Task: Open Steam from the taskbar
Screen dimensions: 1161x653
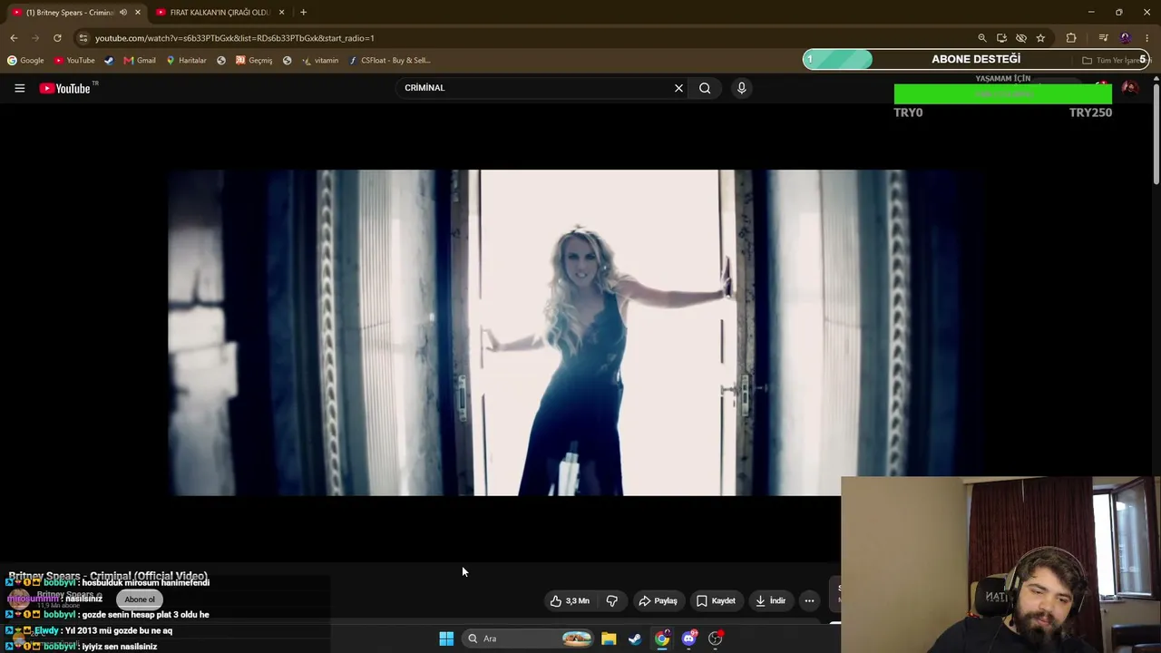Action: pos(635,638)
